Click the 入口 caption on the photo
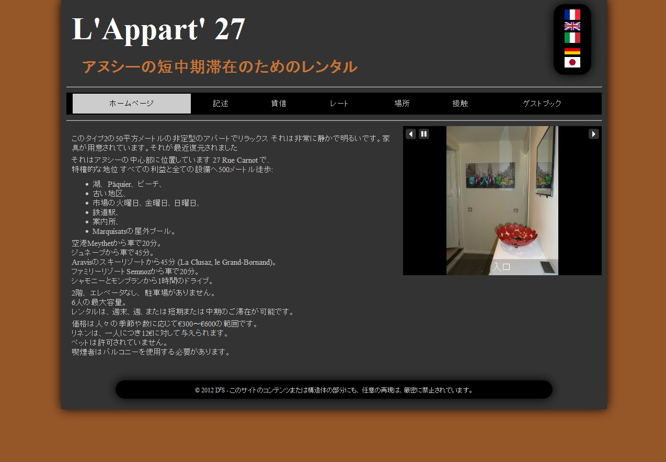The width and height of the screenshot is (666, 462). [501, 267]
